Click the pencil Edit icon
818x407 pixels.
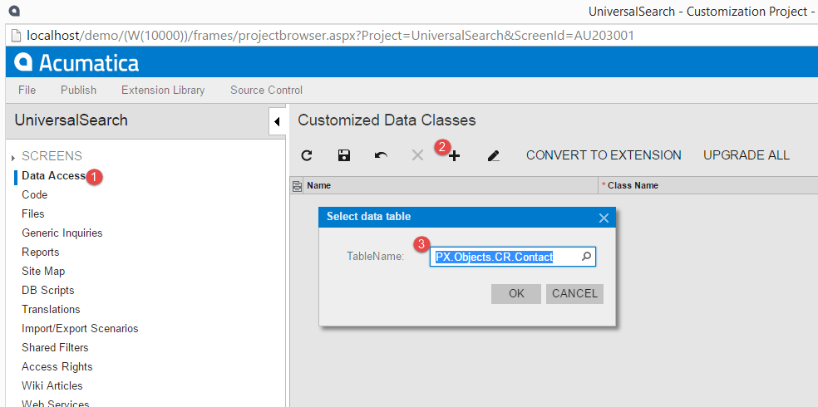coord(493,155)
